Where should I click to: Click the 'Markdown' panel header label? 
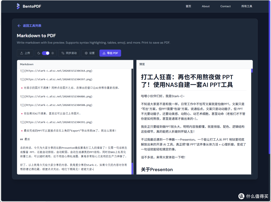[27, 64]
